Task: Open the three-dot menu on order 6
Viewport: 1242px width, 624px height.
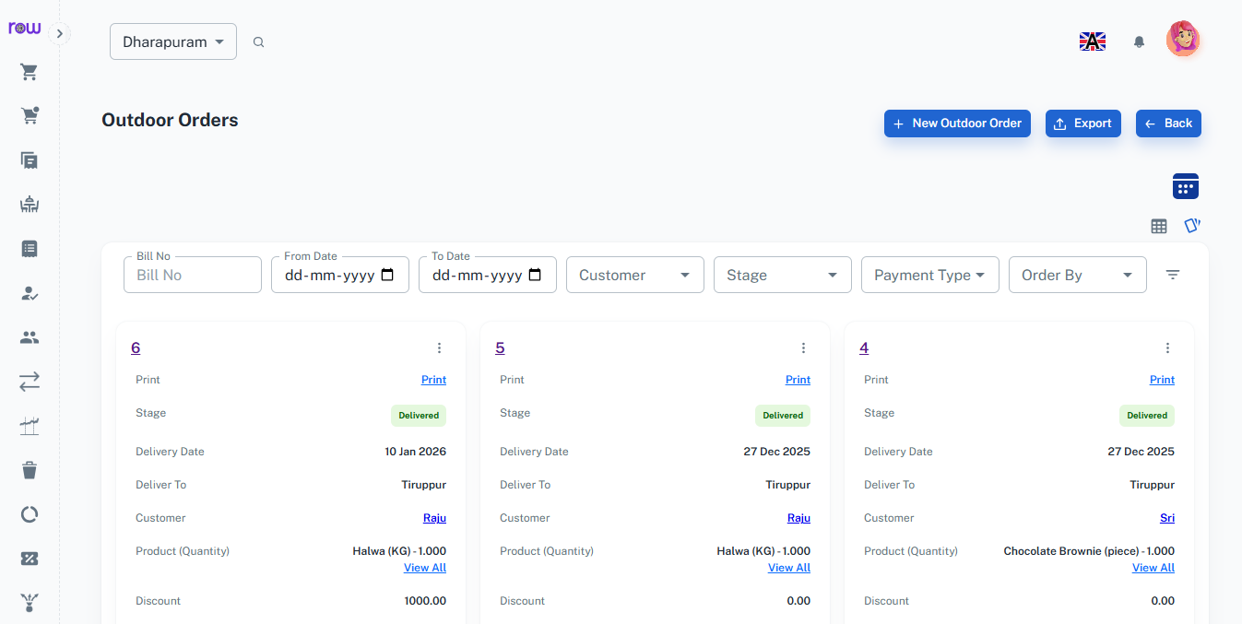Action: click(x=439, y=347)
